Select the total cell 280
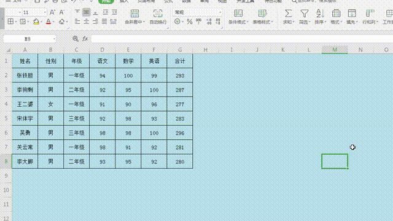This screenshot has width=393, height=221. click(x=180, y=161)
